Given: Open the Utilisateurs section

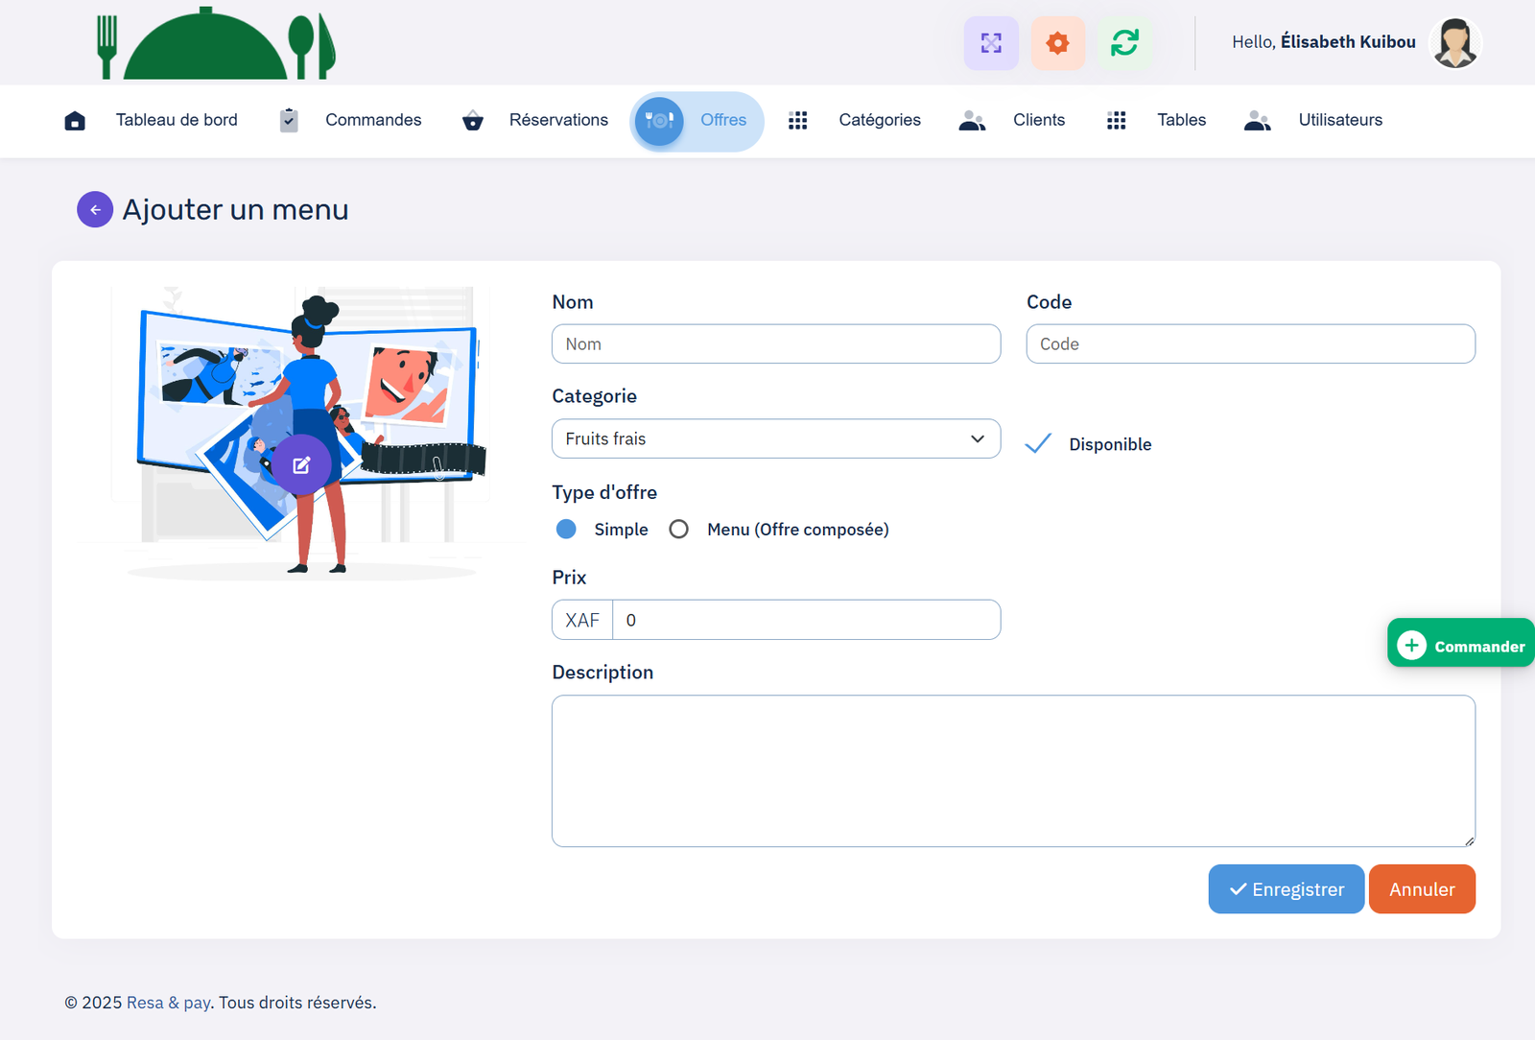Looking at the screenshot, I should tap(1339, 120).
